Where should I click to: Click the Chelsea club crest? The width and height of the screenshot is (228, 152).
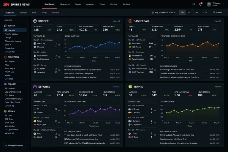35,47
